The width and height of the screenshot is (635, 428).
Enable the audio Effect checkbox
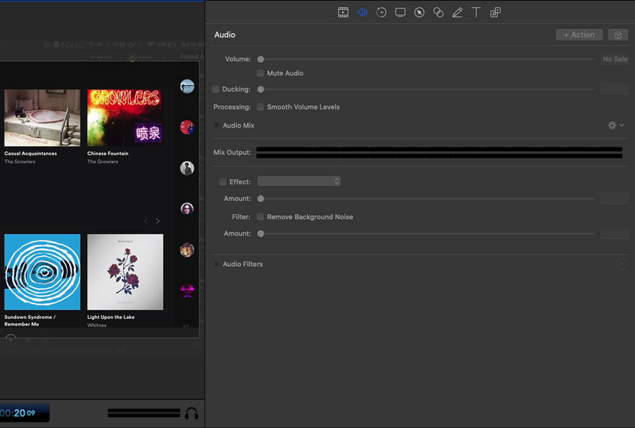pyautogui.click(x=223, y=182)
